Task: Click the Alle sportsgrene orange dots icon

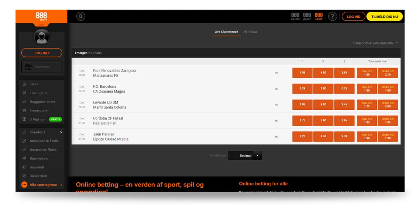Action: click(24, 185)
